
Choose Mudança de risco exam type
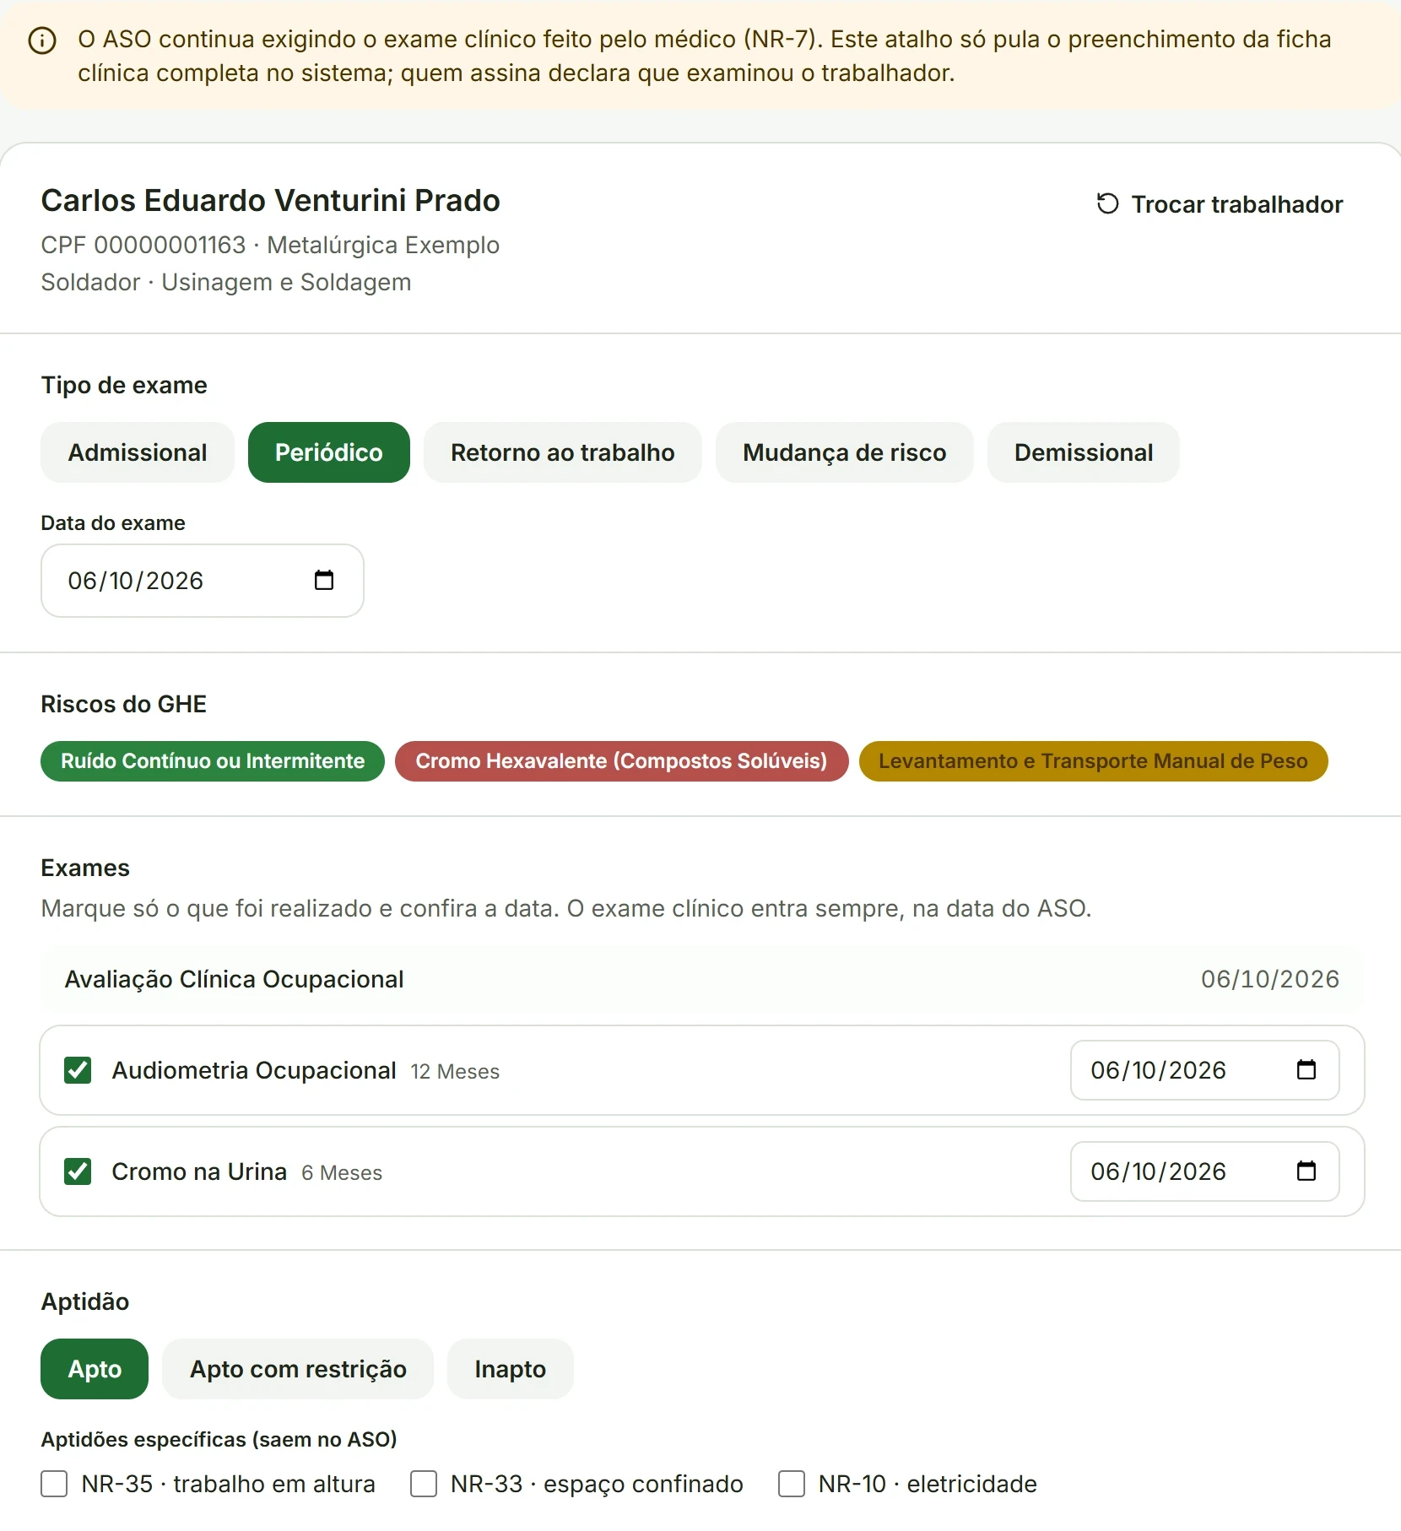[x=845, y=452]
